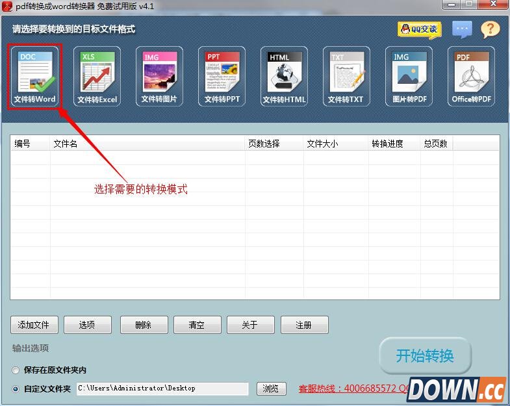Click the 注册 register button
This screenshot has height=406, width=510.
pos(305,325)
